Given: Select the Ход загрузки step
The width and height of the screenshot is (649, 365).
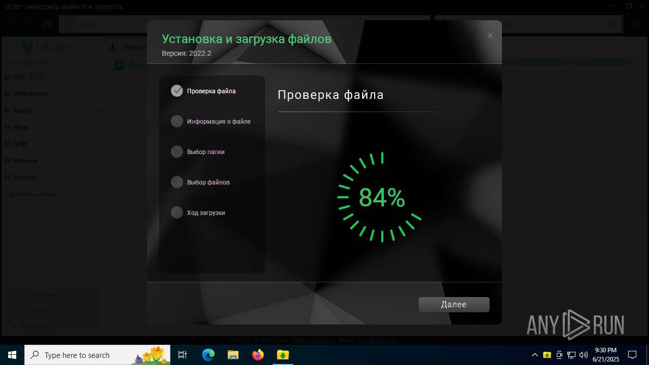Looking at the screenshot, I should click(206, 213).
